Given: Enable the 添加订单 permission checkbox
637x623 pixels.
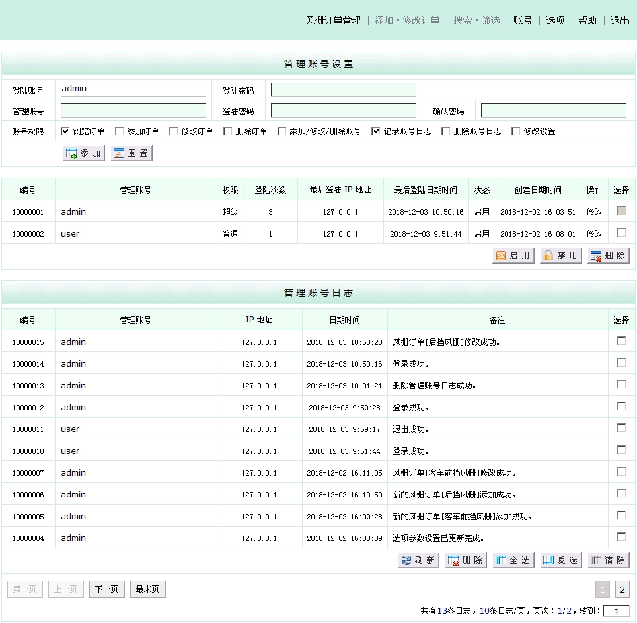Looking at the screenshot, I should tap(119, 131).
